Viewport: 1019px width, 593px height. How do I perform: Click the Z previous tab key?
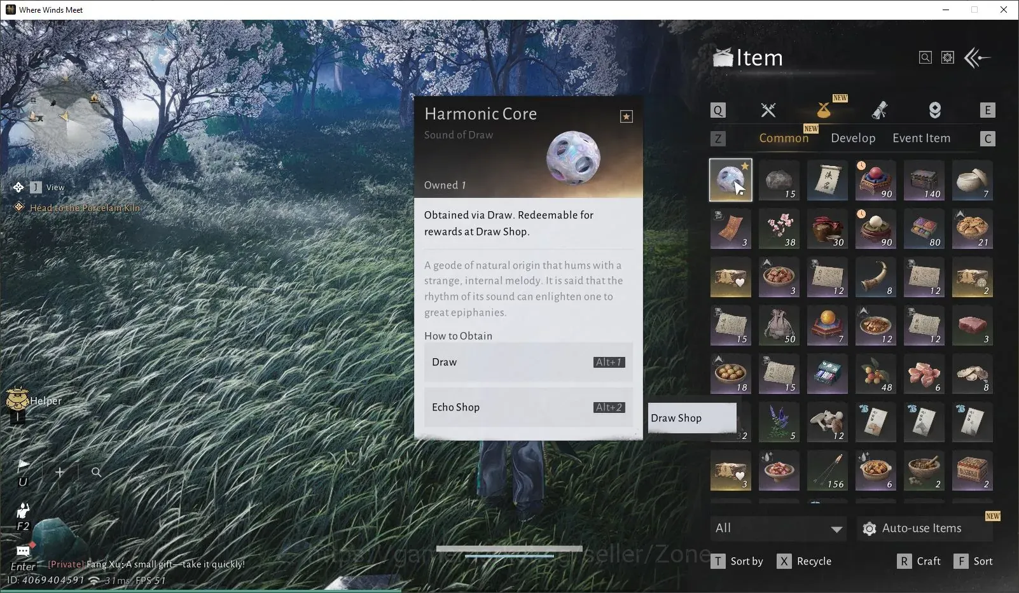[x=717, y=139]
